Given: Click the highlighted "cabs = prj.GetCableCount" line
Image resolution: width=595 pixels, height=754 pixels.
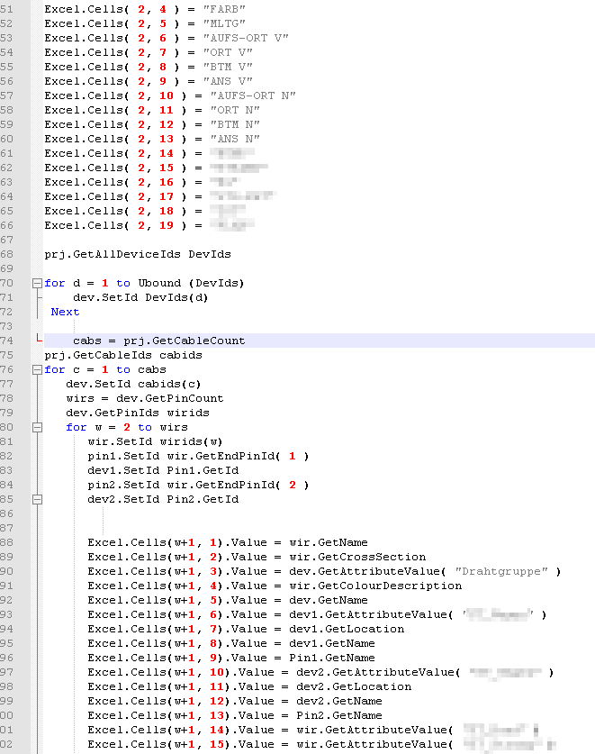Looking at the screenshot, I should (x=159, y=341).
